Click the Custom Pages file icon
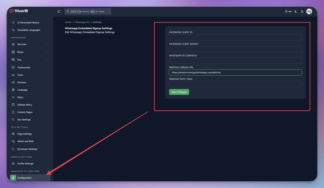This screenshot has width=324, height=188. (13, 112)
